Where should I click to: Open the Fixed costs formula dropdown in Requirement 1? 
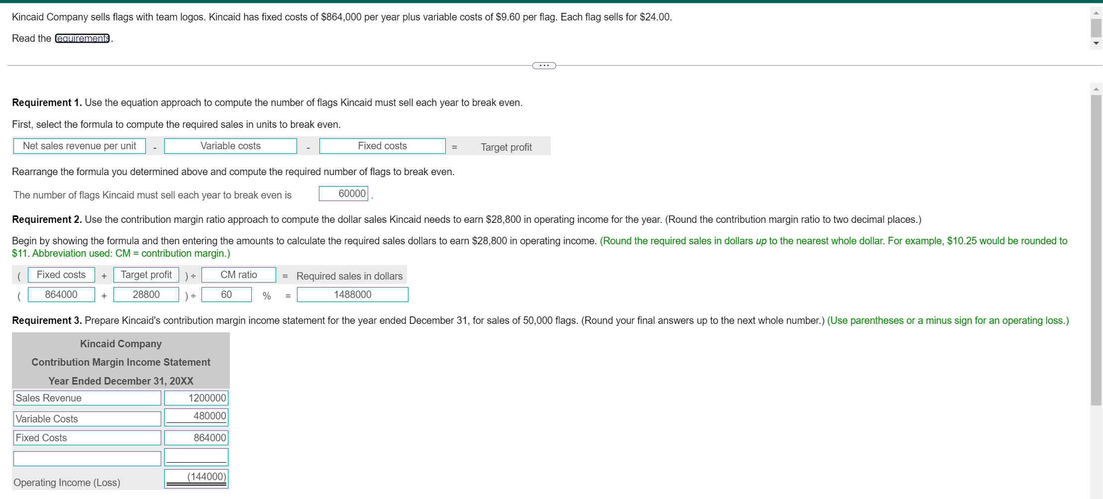point(382,146)
